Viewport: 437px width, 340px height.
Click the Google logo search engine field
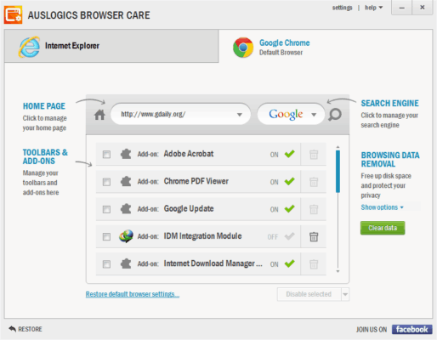click(291, 114)
